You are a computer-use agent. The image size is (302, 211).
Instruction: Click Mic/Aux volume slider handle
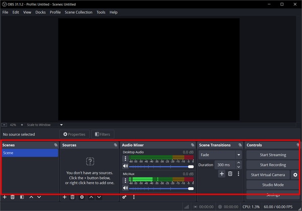tap(191, 188)
